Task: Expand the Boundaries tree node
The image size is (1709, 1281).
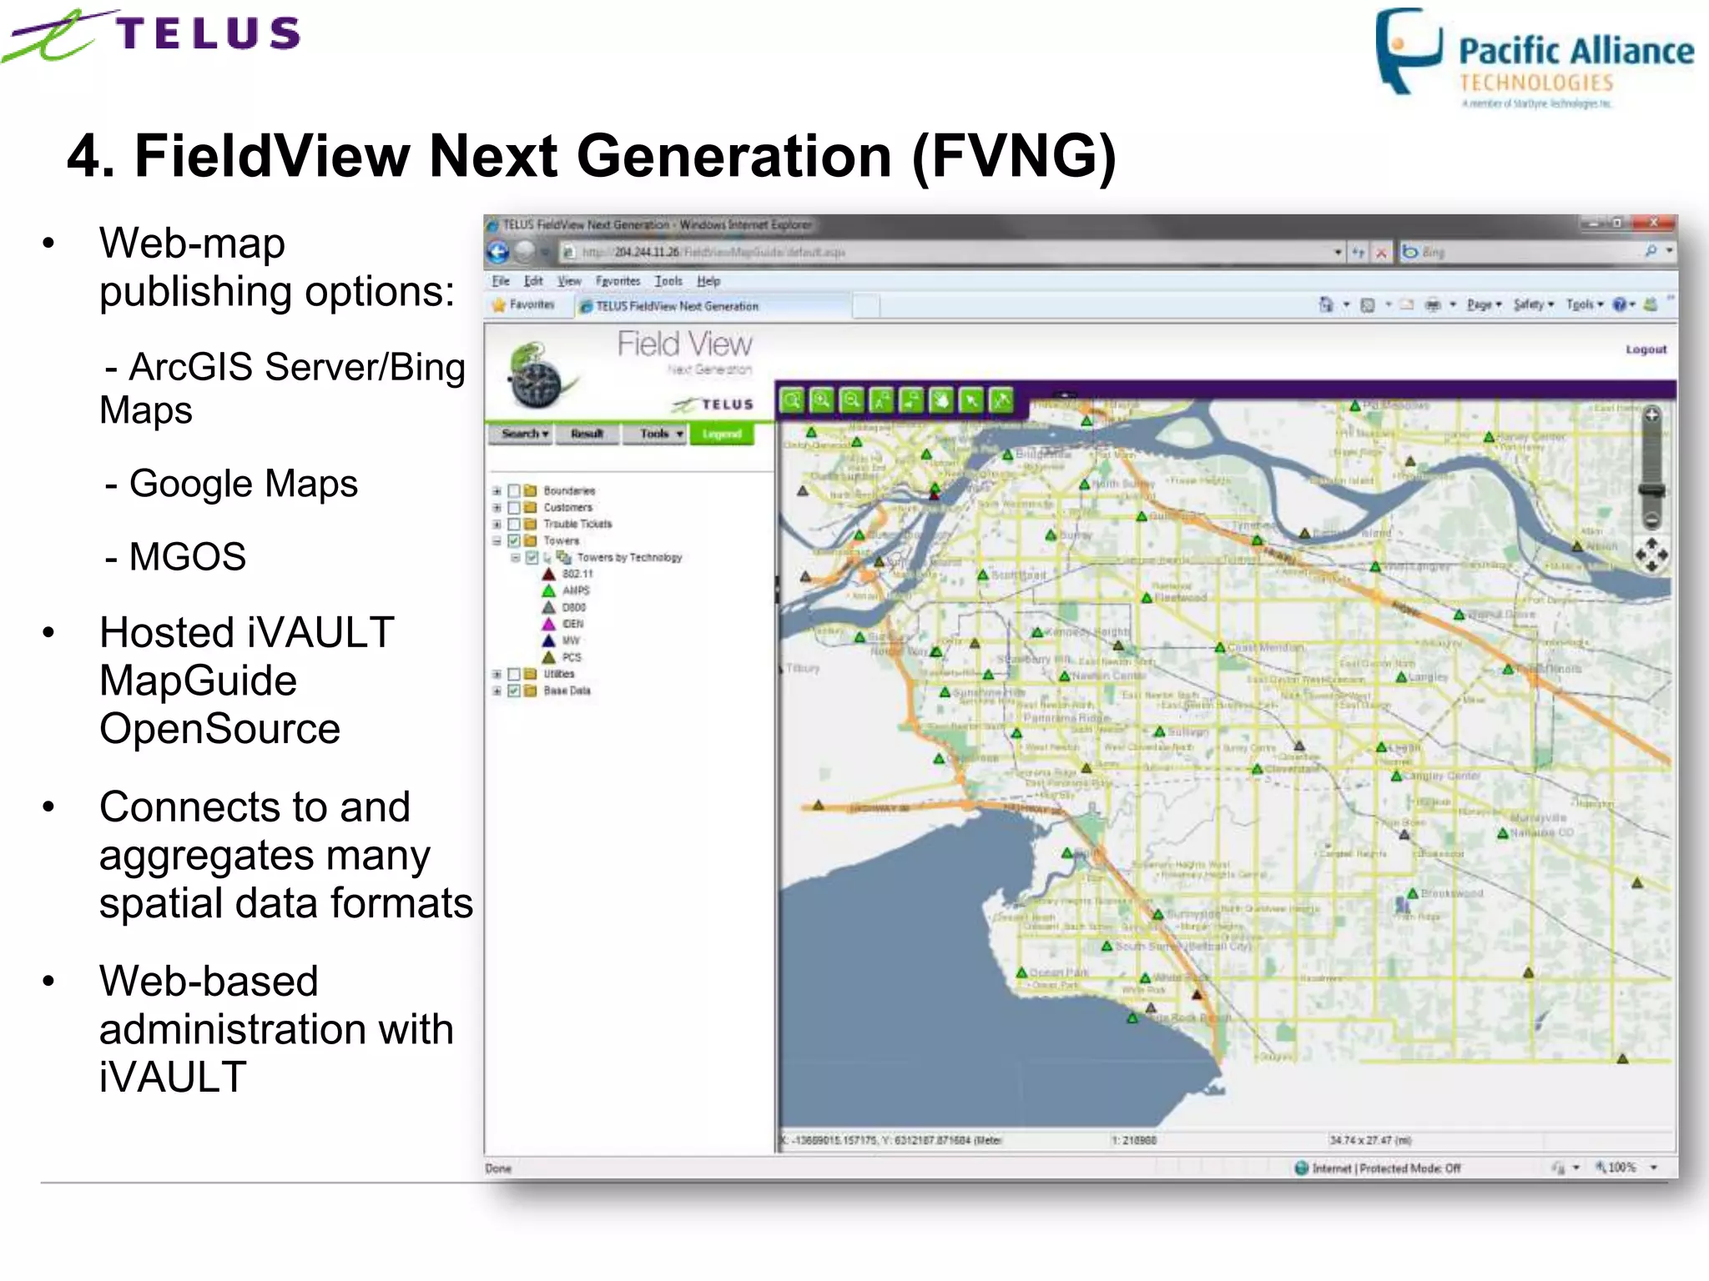Action: click(x=497, y=491)
